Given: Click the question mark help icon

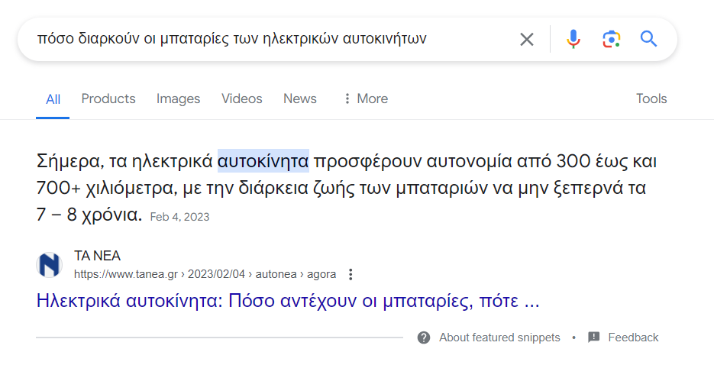Looking at the screenshot, I should tap(424, 338).
